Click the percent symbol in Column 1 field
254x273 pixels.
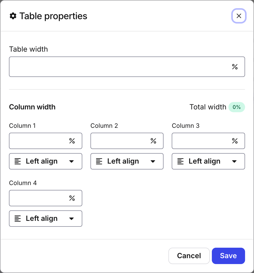click(72, 141)
